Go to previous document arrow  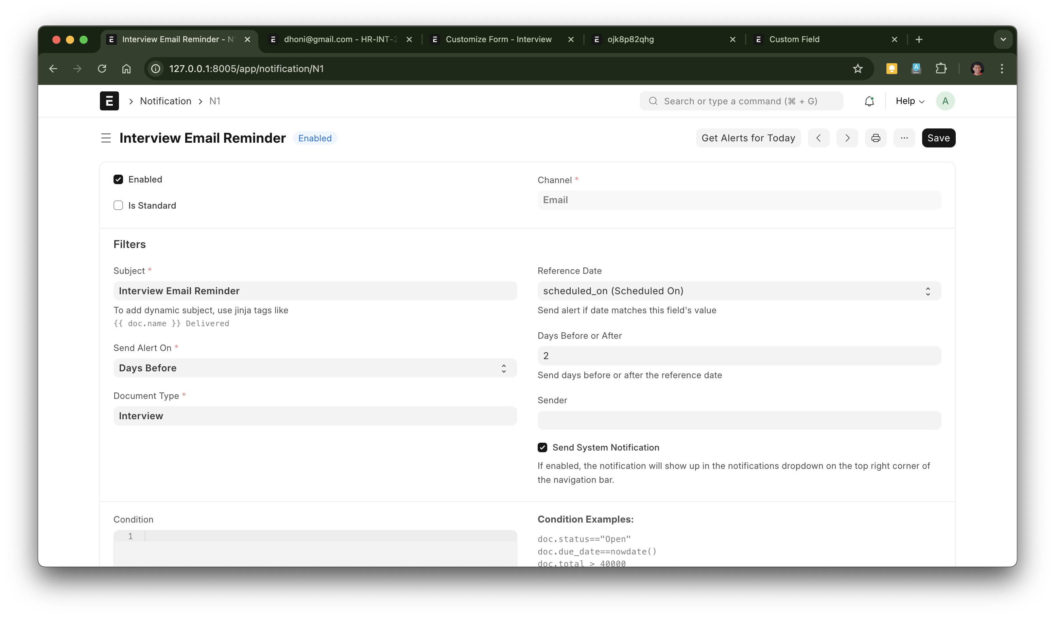tap(818, 138)
